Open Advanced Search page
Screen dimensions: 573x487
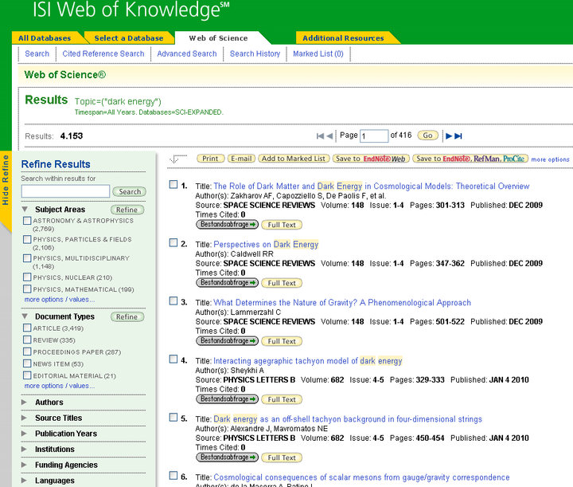187,53
